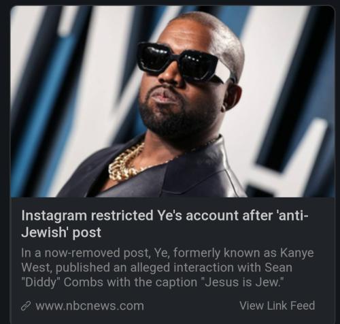This screenshot has width=340, height=324.
Task: Click the headline about Instagram restricting Ye's account
Action: point(165,224)
